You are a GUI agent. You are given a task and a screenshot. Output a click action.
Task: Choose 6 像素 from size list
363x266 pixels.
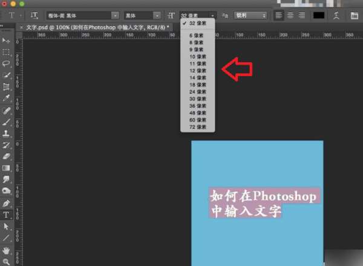[x=198, y=36]
